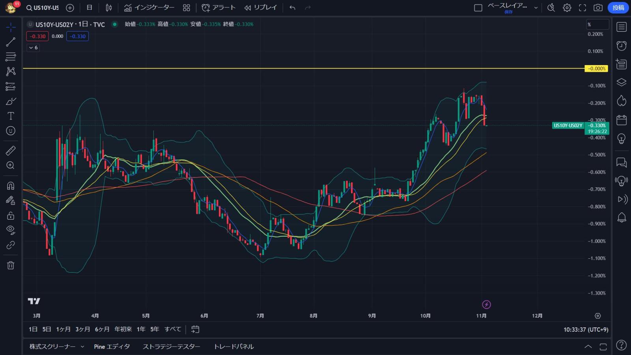Select the brush drawing tool
The width and height of the screenshot is (631, 355).
(x=11, y=101)
